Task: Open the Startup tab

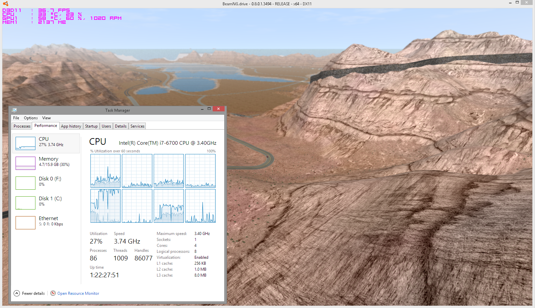Action: pyautogui.click(x=91, y=126)
